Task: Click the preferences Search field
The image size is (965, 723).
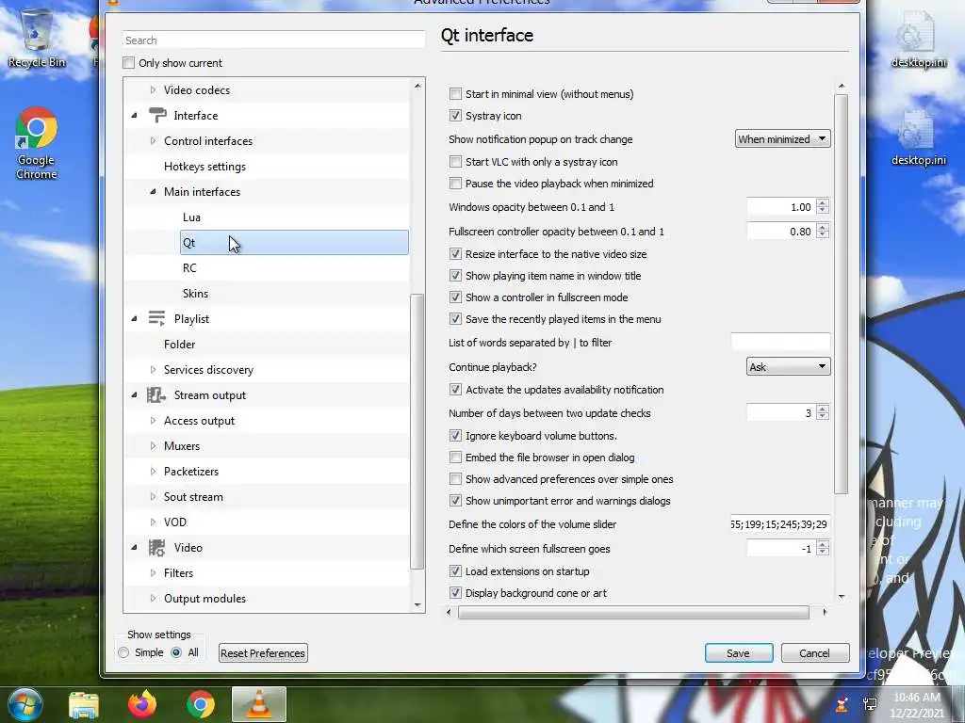Action: pos(273,40)
